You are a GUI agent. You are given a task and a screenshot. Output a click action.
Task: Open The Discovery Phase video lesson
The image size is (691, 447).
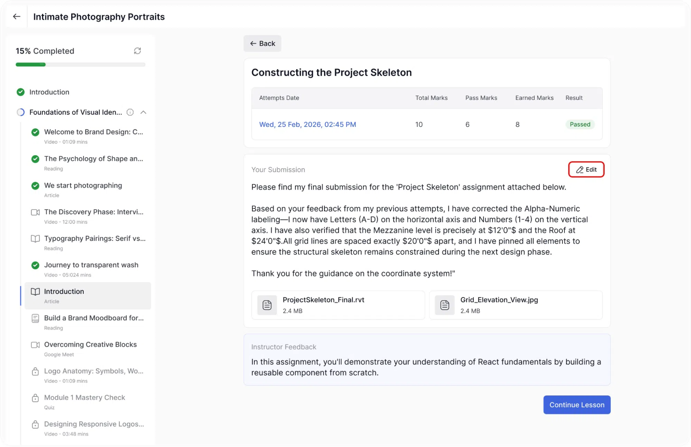click(88, 216)
